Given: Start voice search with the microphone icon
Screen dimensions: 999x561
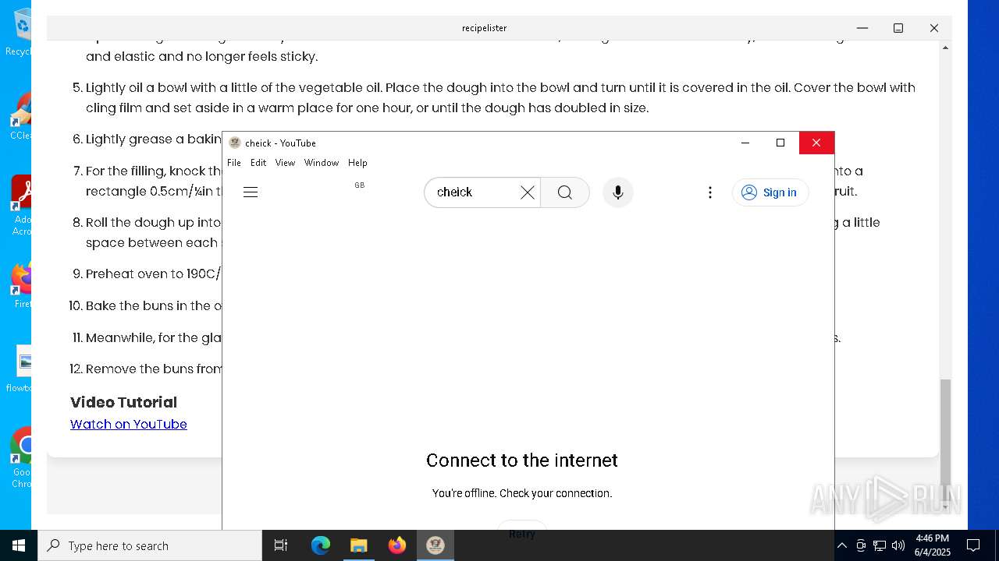Looking at the screenshot, I should (618, 192).
